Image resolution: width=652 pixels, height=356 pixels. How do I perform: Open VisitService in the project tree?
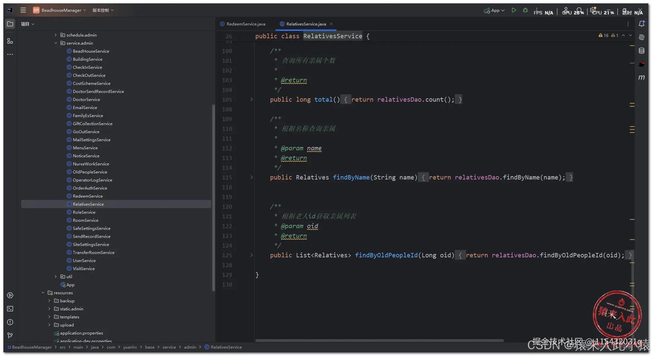point(84,269)
